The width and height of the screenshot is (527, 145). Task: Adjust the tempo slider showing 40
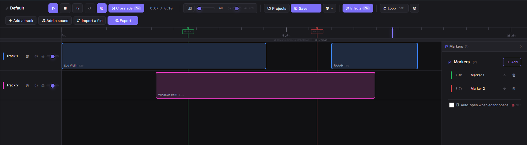pos(206,8)
